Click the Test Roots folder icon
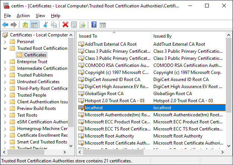Viewport: 233px width, 165px height. click(x=12, y=115)
